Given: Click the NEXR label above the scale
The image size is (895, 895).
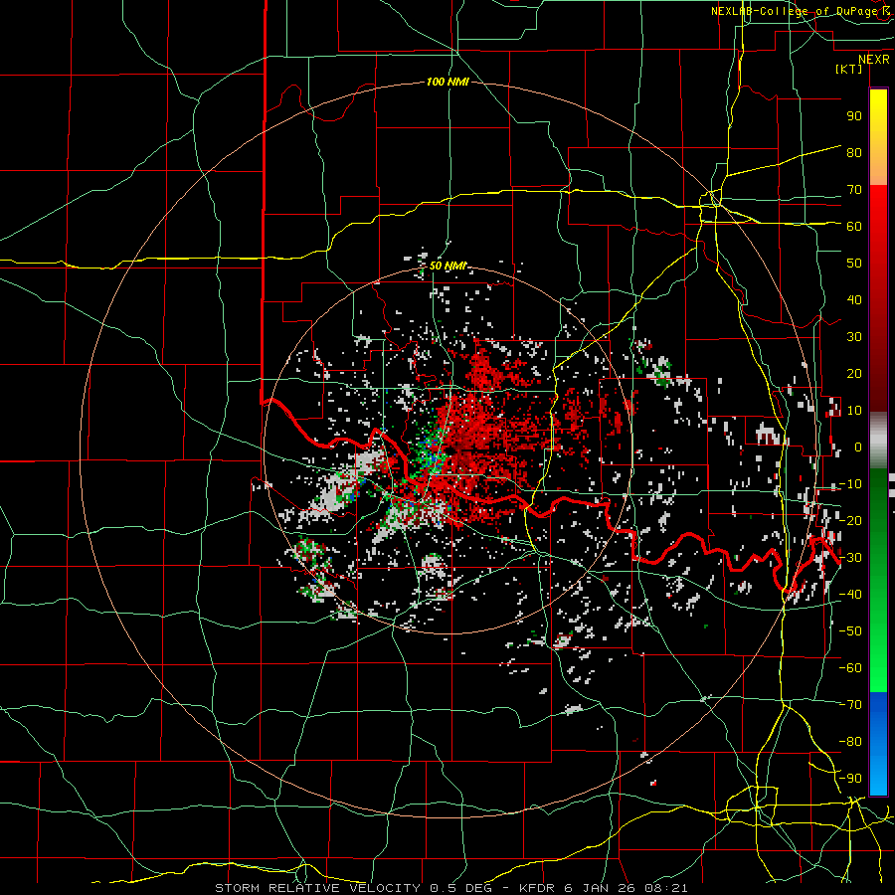Looking at the screenshot, I should pos(874,60).
